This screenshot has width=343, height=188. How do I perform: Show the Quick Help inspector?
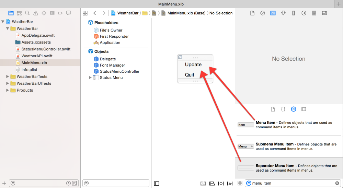pyautogui.click(x=263, y=13)
